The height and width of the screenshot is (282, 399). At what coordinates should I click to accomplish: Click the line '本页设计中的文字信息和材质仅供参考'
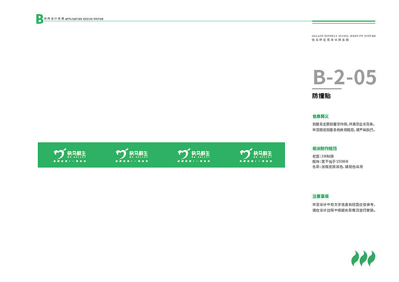[x=344, y=205]
